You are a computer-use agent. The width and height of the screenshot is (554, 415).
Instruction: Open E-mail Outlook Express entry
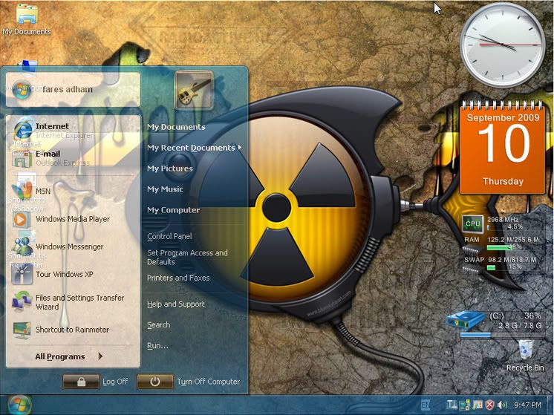73,158
